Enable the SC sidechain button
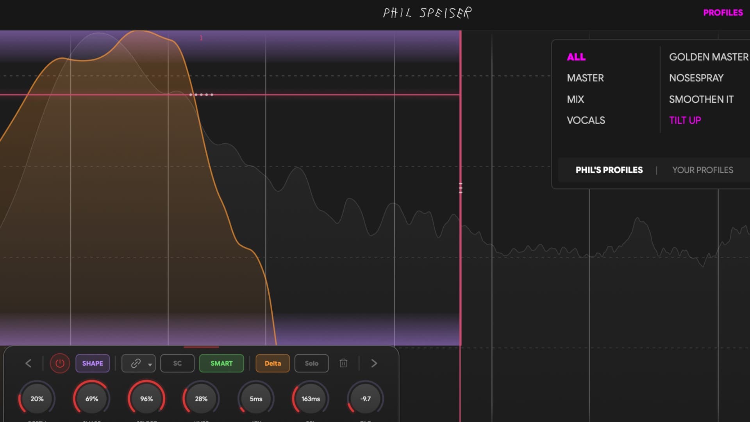The width and height of the screenshot is (750, 422). point(177,363)
